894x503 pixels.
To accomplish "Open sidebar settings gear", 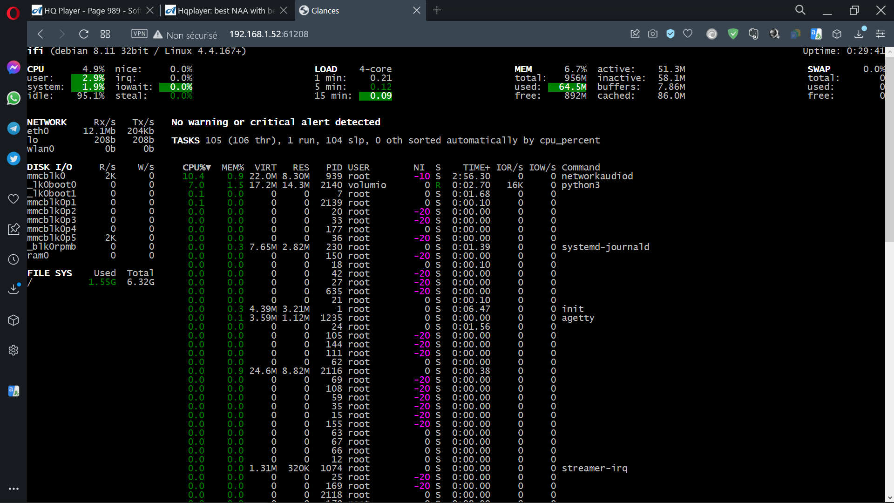I will click(x=14, y=350).
